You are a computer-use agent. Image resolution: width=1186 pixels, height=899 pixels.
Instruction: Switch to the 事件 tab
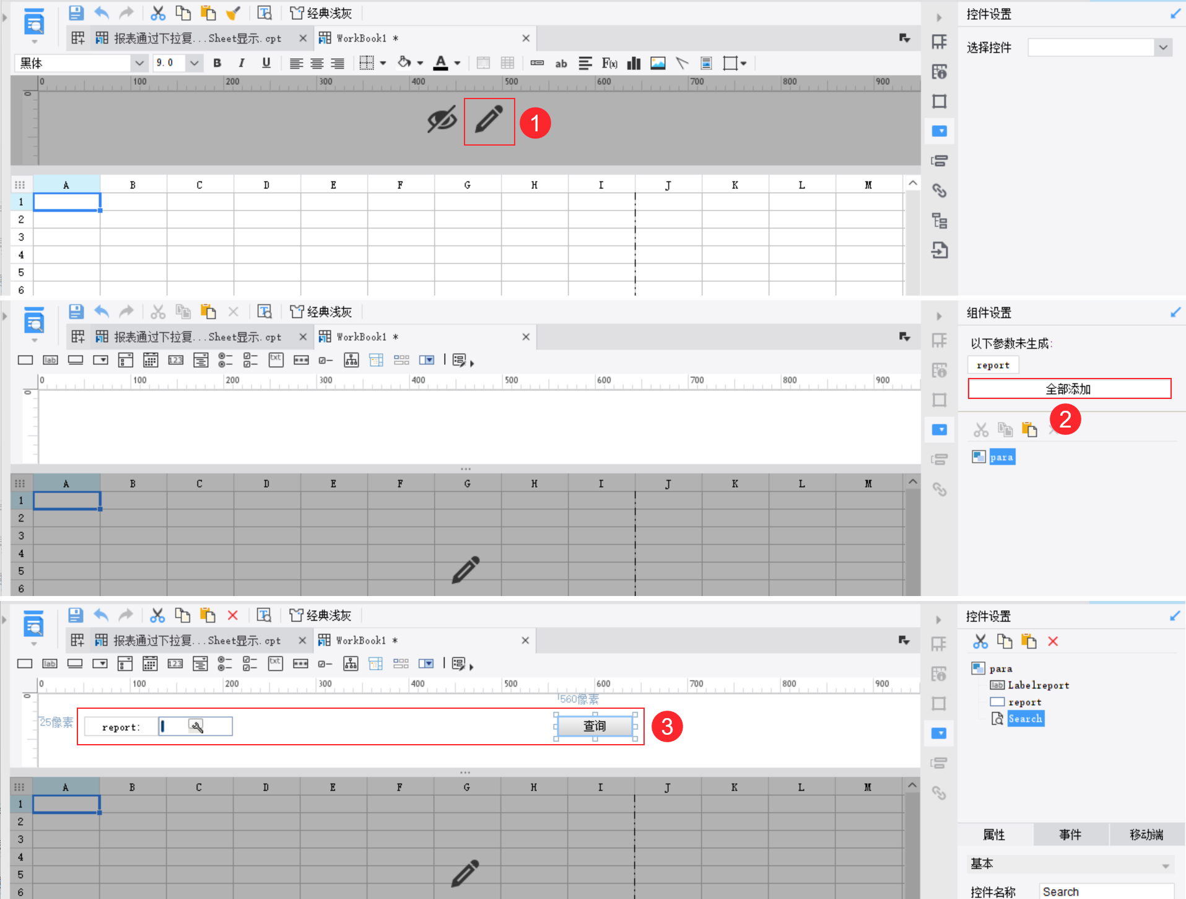pyautogui.click(x=1070, y=835)
